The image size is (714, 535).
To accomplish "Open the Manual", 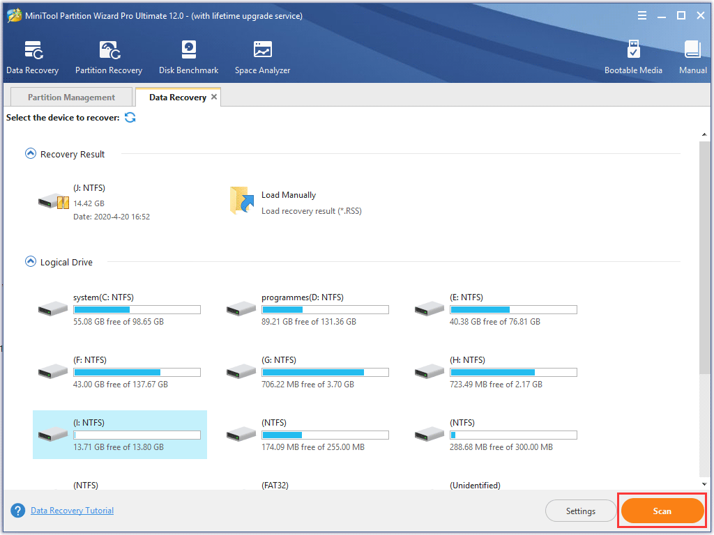I will [692, 57].
